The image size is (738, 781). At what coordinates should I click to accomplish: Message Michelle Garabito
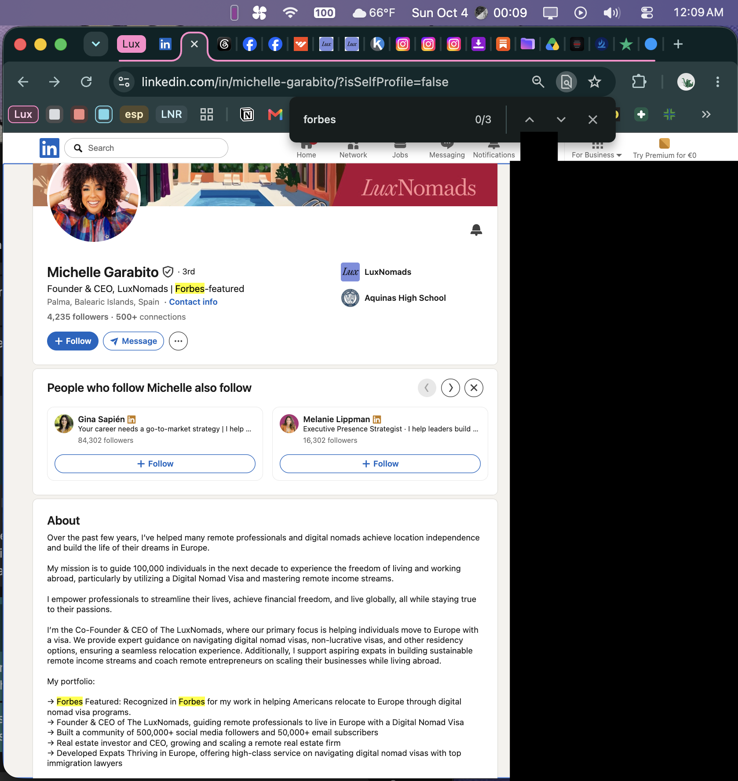point(133,341)
